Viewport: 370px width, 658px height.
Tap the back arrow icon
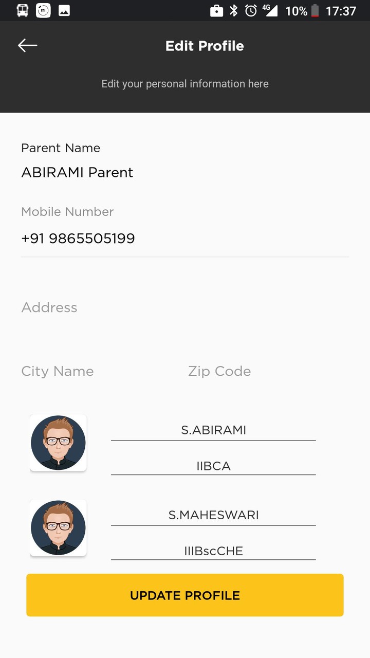pyautogui.click(x=28, y=46)
